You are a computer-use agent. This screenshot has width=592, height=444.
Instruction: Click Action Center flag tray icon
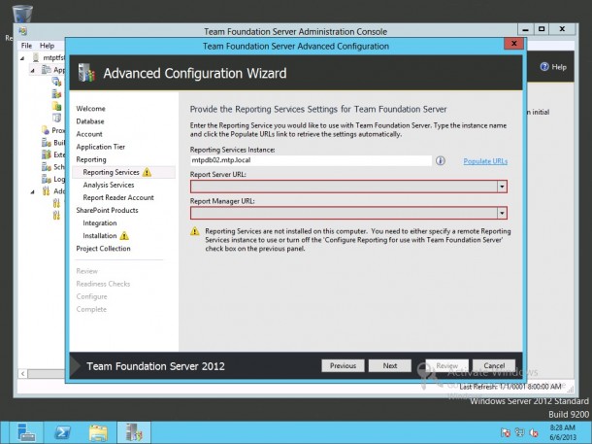pyautogui.click(x=506, y=432)
